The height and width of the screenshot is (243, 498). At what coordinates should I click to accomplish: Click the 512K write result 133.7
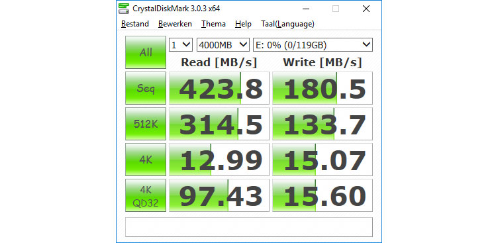323,124
